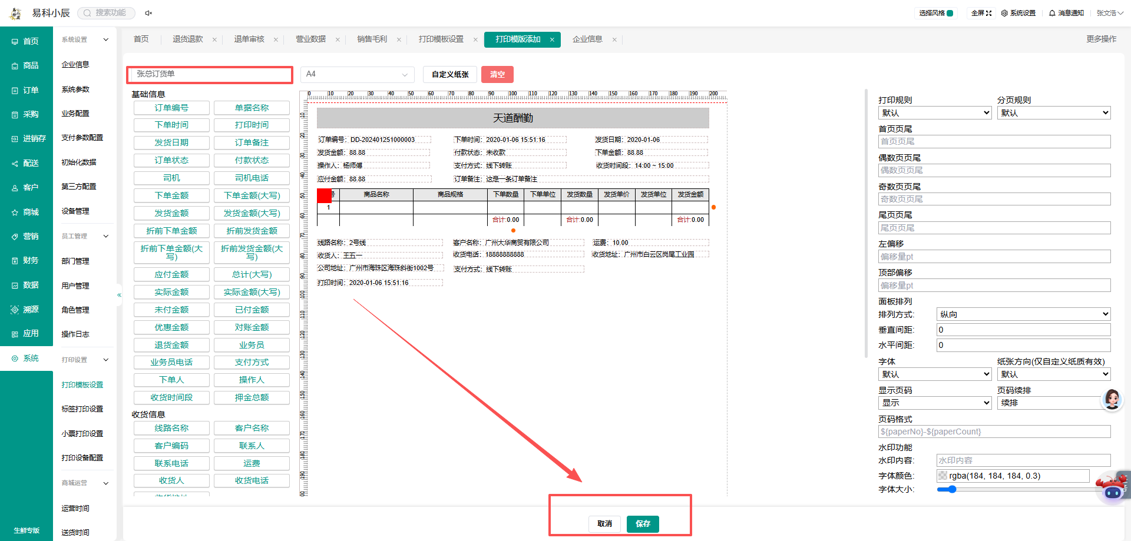Open the 采购 sidebar icon

click(15, 115)
